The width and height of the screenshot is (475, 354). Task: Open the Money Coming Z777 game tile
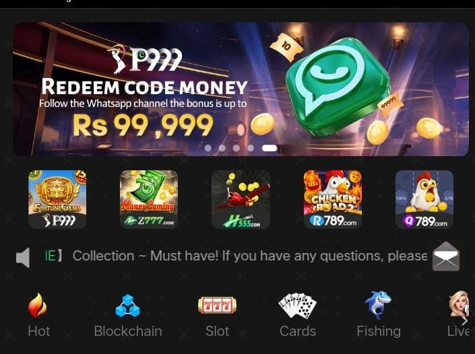149,199
